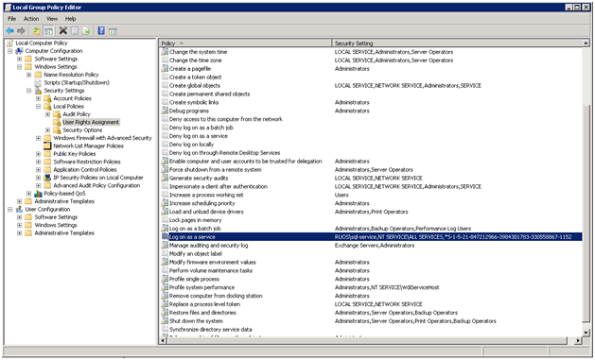Viewport: 595px width, 360px height.
Task: Expand Software Settings under Computer Configuration
Action: 19,59
